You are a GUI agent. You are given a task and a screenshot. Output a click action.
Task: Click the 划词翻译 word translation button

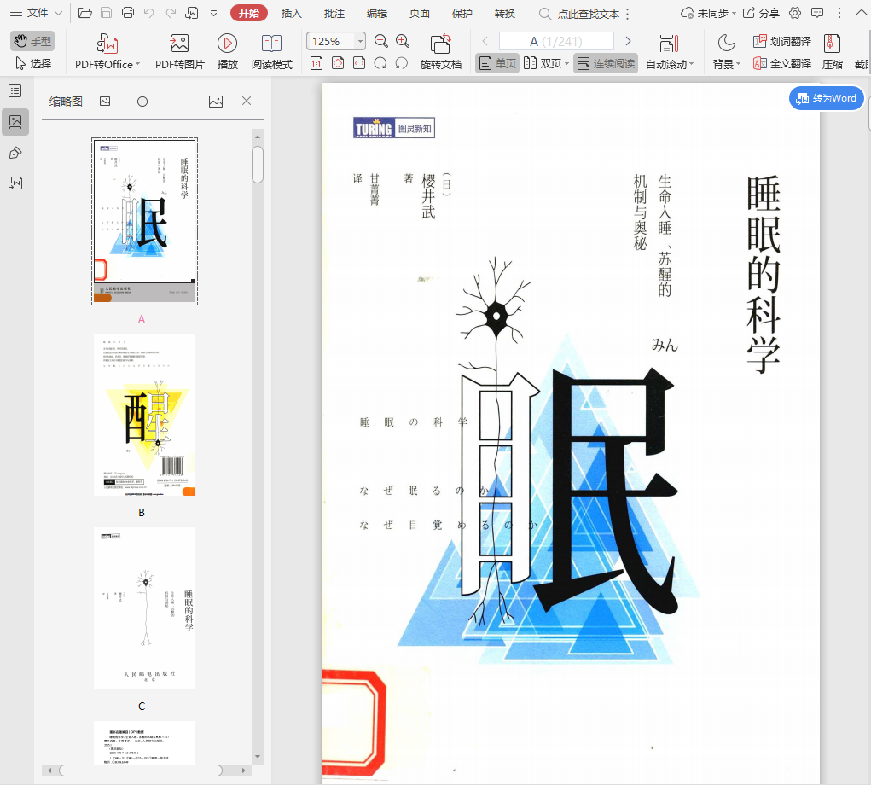[782, 41]
